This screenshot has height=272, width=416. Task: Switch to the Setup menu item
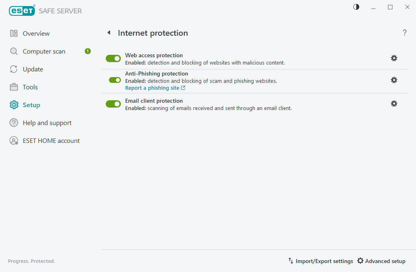pyautogui.click(x=31, y=105)
